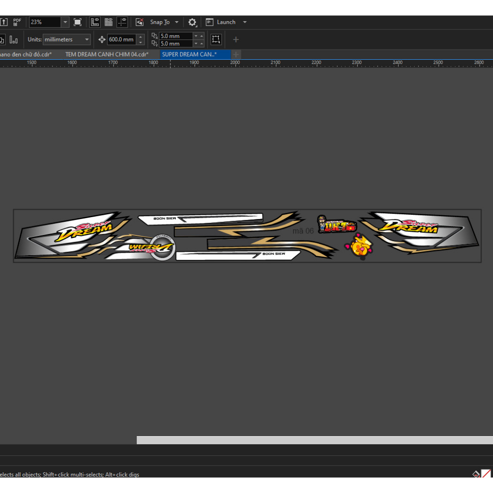The width and height of the screenshot is (493, 493).
Task: Toggle the document grid display
Action: [x=108, y=22]
